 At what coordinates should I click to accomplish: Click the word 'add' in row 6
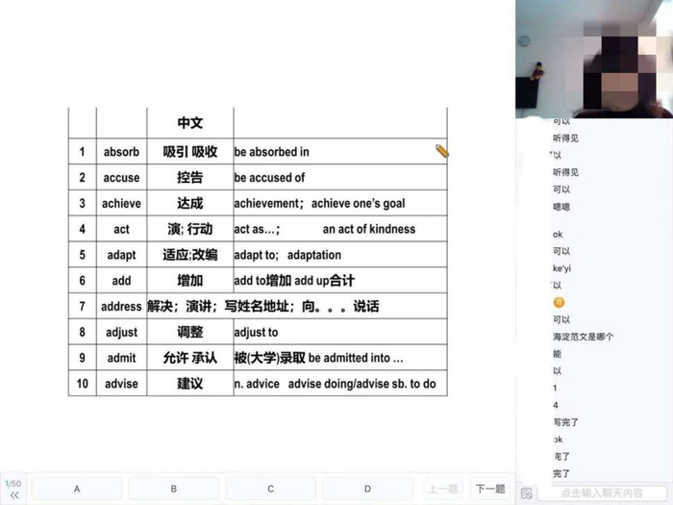coord(121,281)
